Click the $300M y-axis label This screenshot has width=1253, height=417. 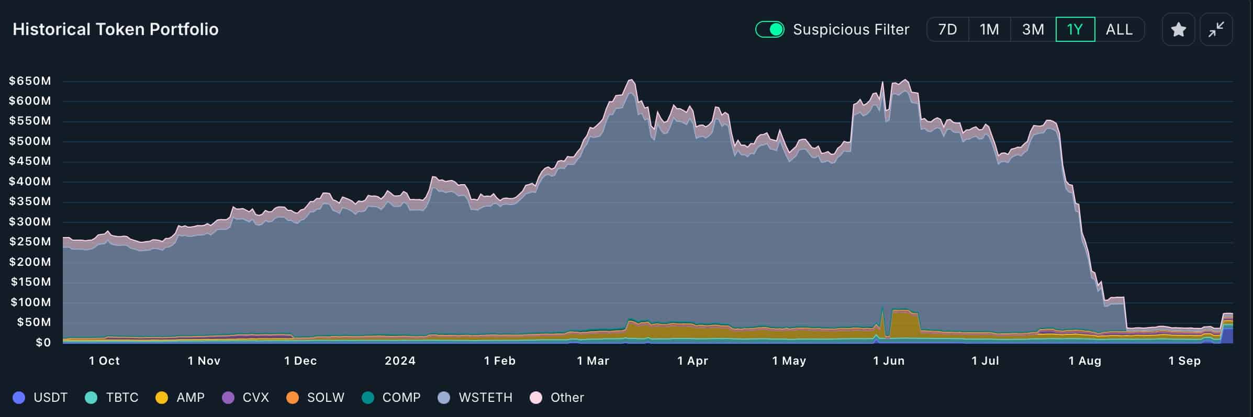tap(30, 221)
